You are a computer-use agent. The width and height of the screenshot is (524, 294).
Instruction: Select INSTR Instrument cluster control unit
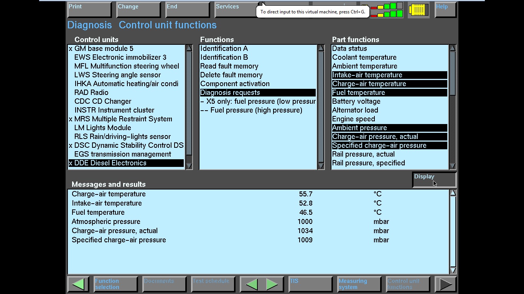114,110
